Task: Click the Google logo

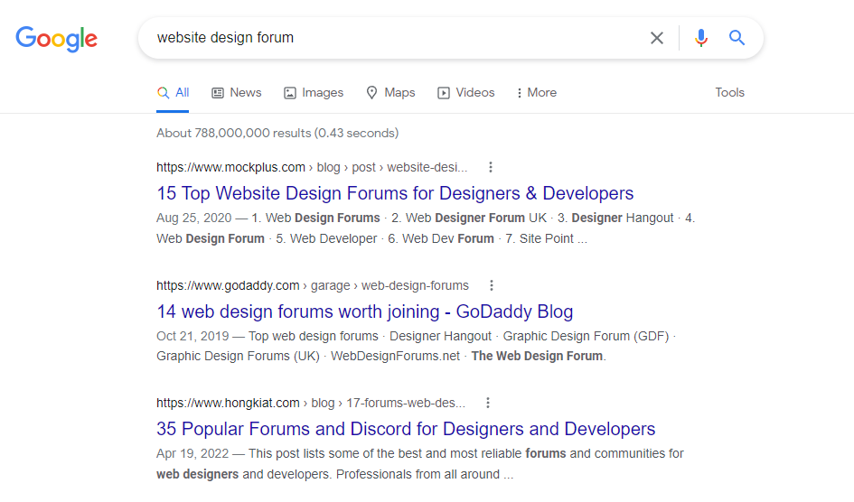Action: tap(57, 39)
